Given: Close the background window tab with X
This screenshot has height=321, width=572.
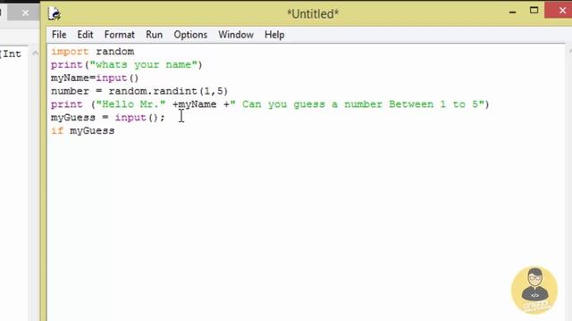Looking at the screenshot, I should [x=25, y=13].
